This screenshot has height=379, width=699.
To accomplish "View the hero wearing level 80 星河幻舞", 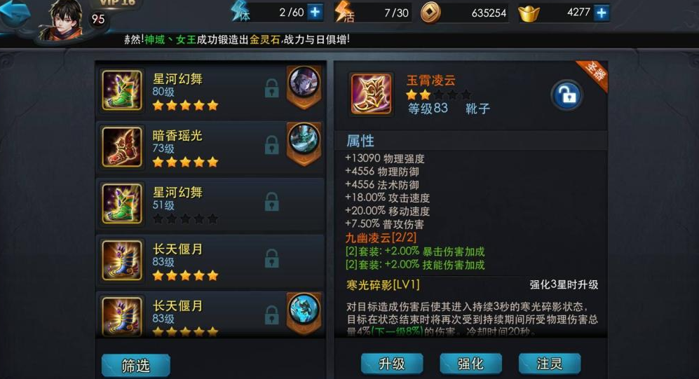I will click(304, 84).
